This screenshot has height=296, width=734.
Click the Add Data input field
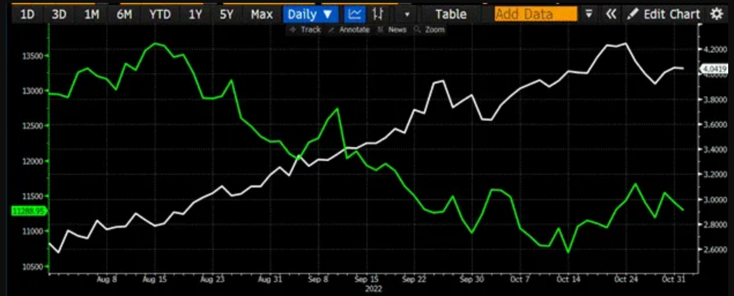tap(535, 14)
